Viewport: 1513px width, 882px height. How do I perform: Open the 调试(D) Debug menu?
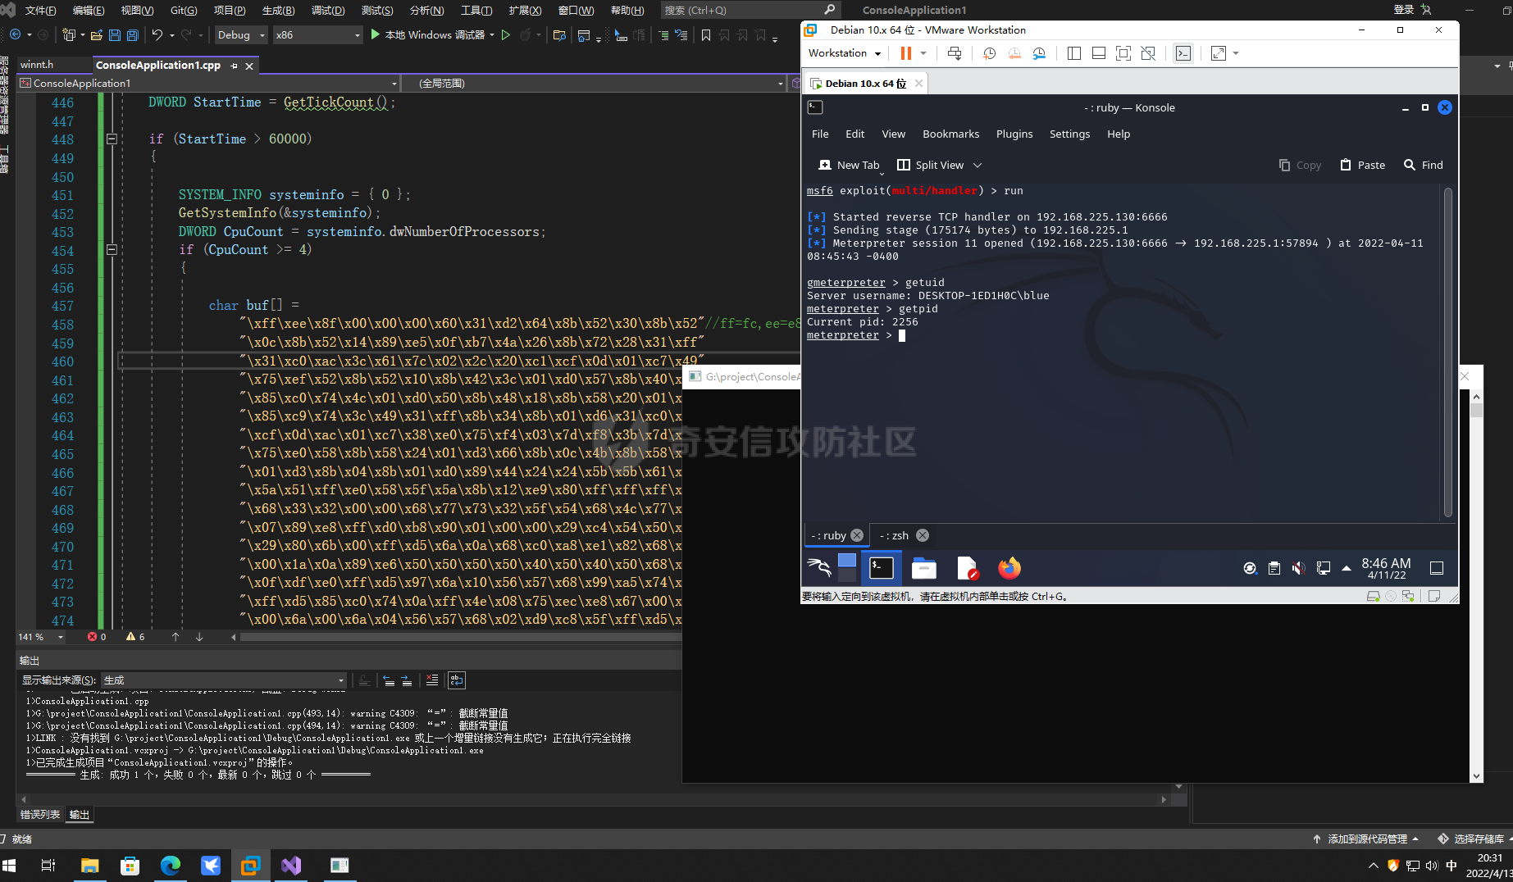328,11
